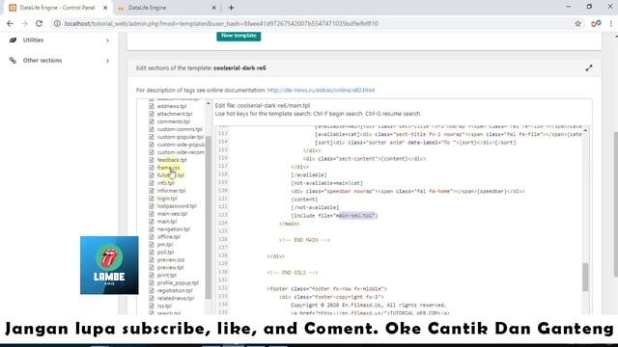Open relatednews.tpl in the file tree
Viewport: 618px width, 347px height.
tap(176, 298)
